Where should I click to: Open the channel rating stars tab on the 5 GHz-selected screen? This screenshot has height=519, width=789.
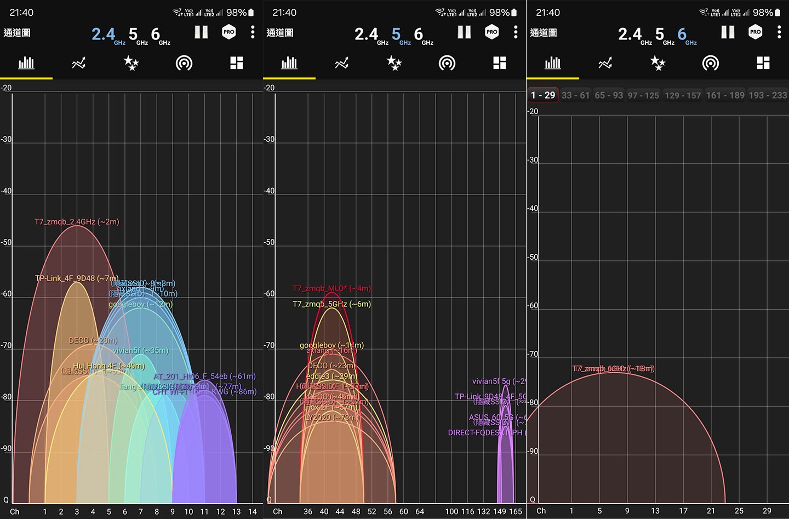pyautogui.click(x=394, y=64)
